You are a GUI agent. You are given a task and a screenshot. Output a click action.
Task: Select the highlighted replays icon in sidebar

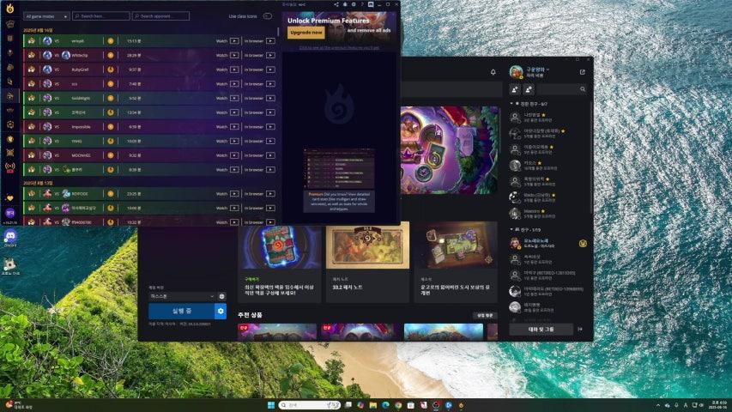click(x=9, y=95)
